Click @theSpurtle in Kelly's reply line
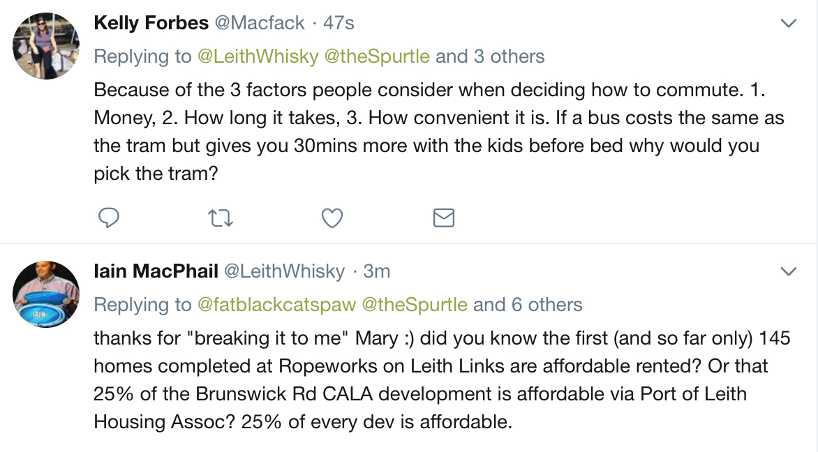Screen dimensions: 818x452 point(377,56)
